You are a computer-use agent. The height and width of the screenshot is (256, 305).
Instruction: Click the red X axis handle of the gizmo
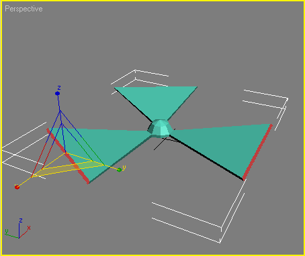pyautogui.click(x=17, y=187)
